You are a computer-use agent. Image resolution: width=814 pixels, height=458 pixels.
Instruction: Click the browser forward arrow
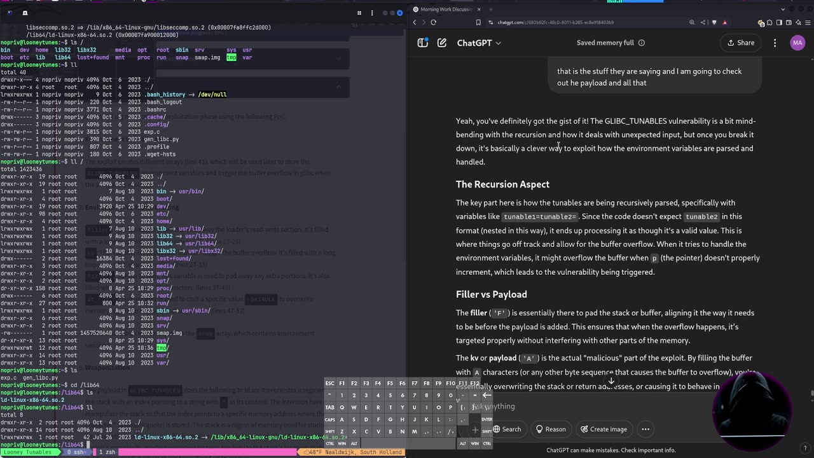tap(424, 22)
